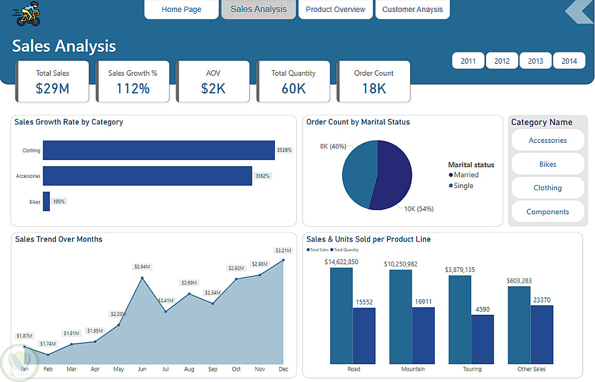Click the 3182% data label

click(x=262, y=176)
